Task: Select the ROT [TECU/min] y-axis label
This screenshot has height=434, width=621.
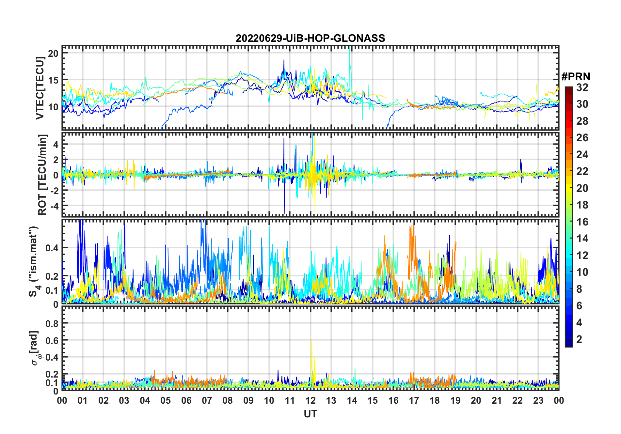Action: [42, 175]
